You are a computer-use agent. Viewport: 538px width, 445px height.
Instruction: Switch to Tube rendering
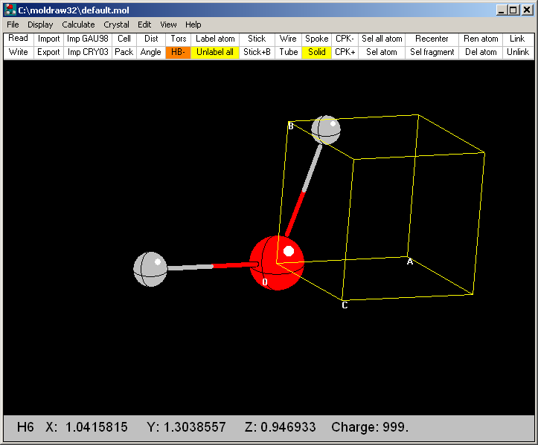pos(288,52)
